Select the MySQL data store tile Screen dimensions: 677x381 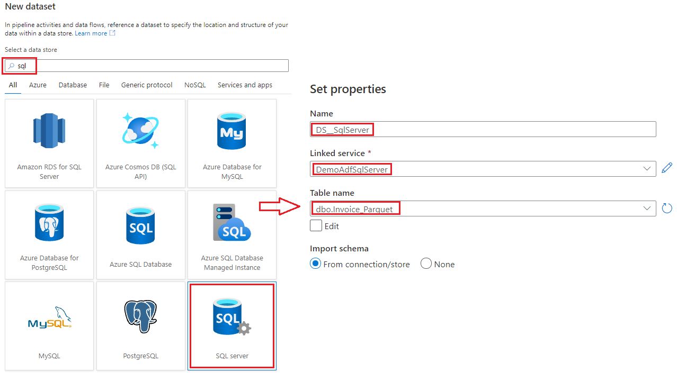tap(49, 325)
